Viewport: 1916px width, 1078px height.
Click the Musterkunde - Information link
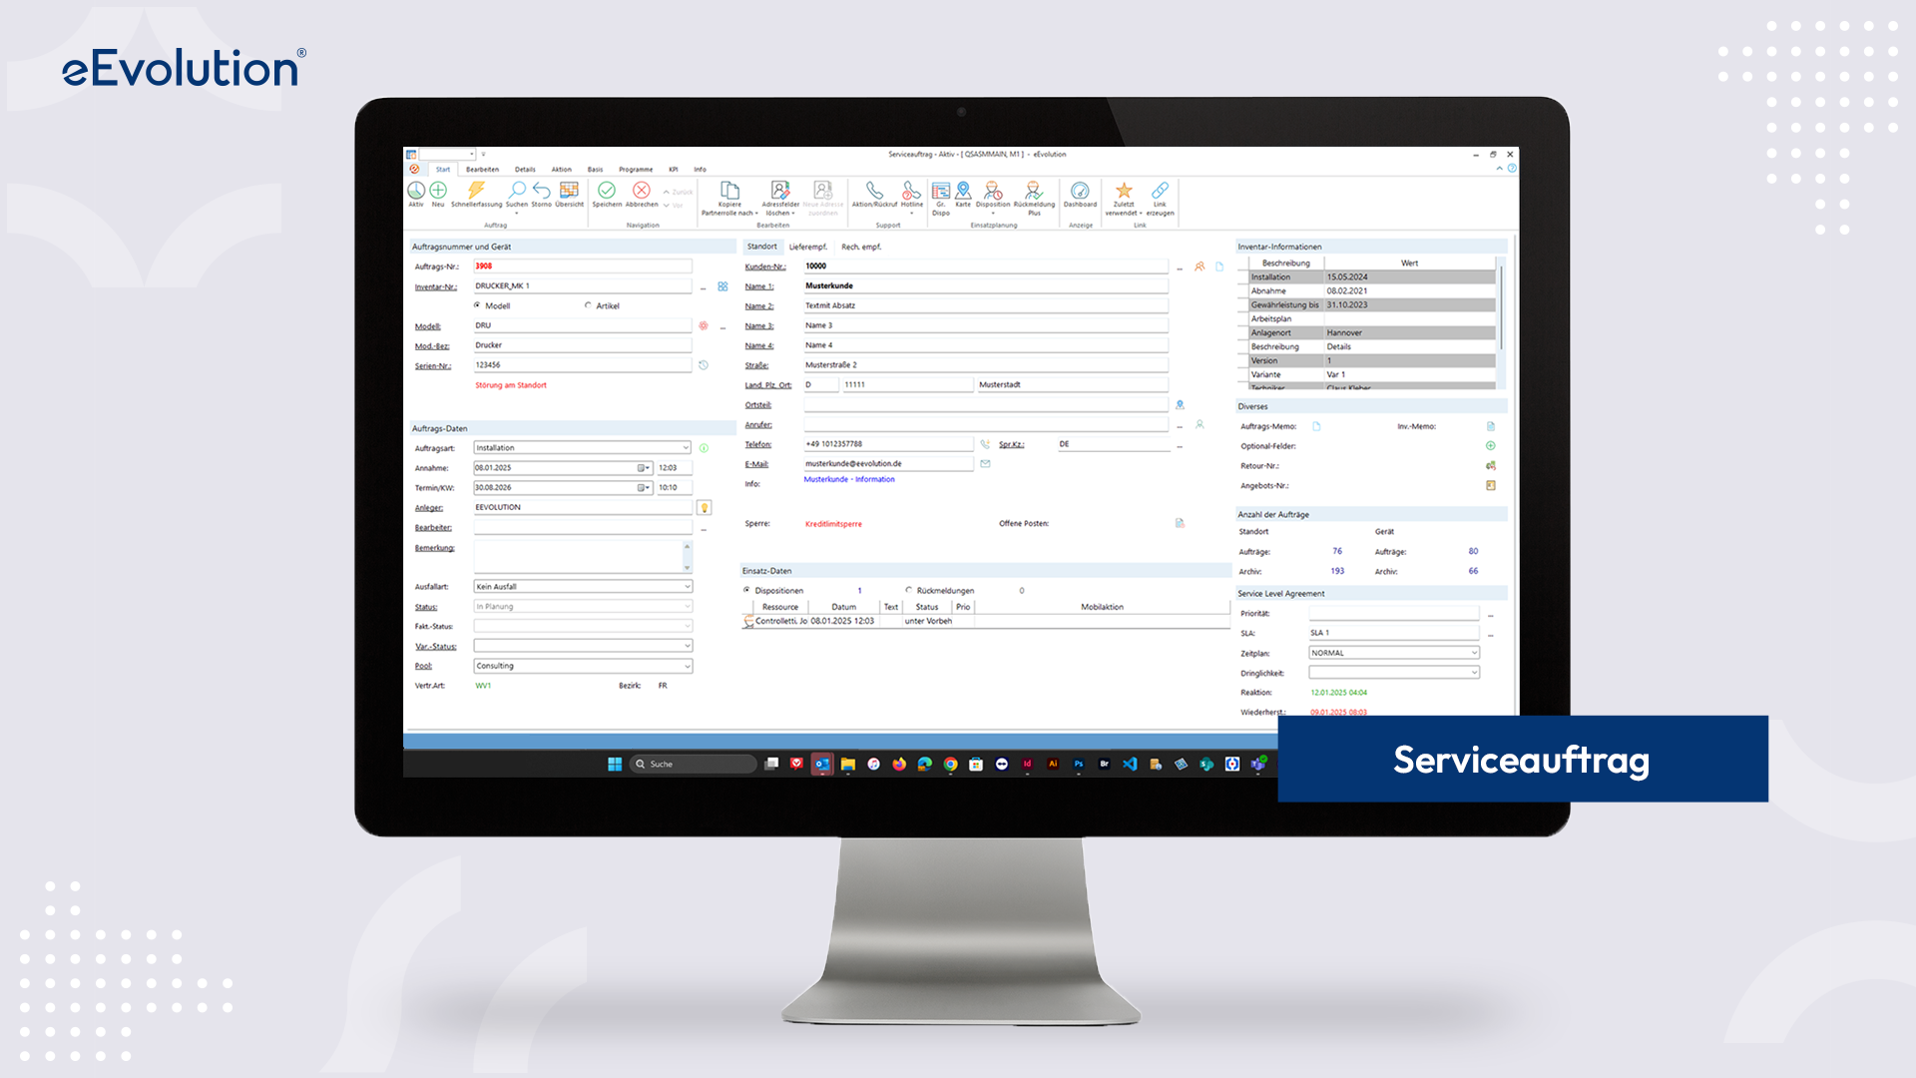[849, 479]
